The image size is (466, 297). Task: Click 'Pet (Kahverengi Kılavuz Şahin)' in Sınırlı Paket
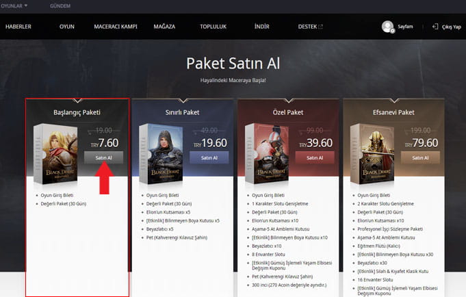click(x=177, y=237)
